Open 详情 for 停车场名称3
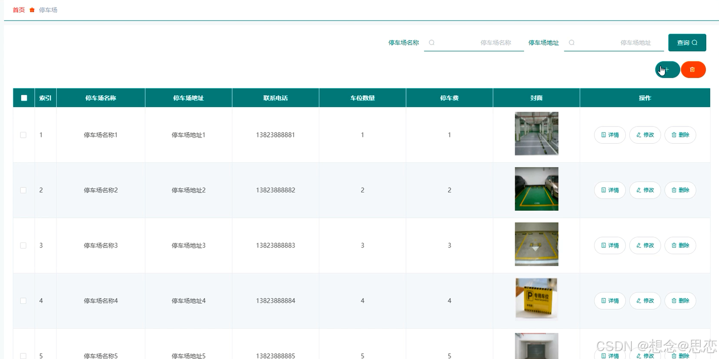 (x=610, y=245)
